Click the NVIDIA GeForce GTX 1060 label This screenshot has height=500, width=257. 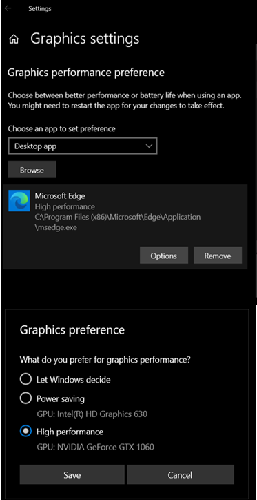pyautogui.click(x=95, y=447)
